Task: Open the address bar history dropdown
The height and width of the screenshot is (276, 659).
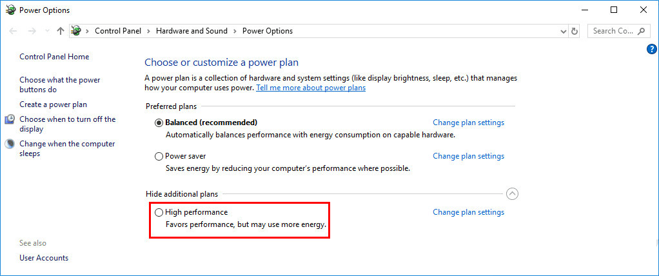Action: tap(563, 31)
